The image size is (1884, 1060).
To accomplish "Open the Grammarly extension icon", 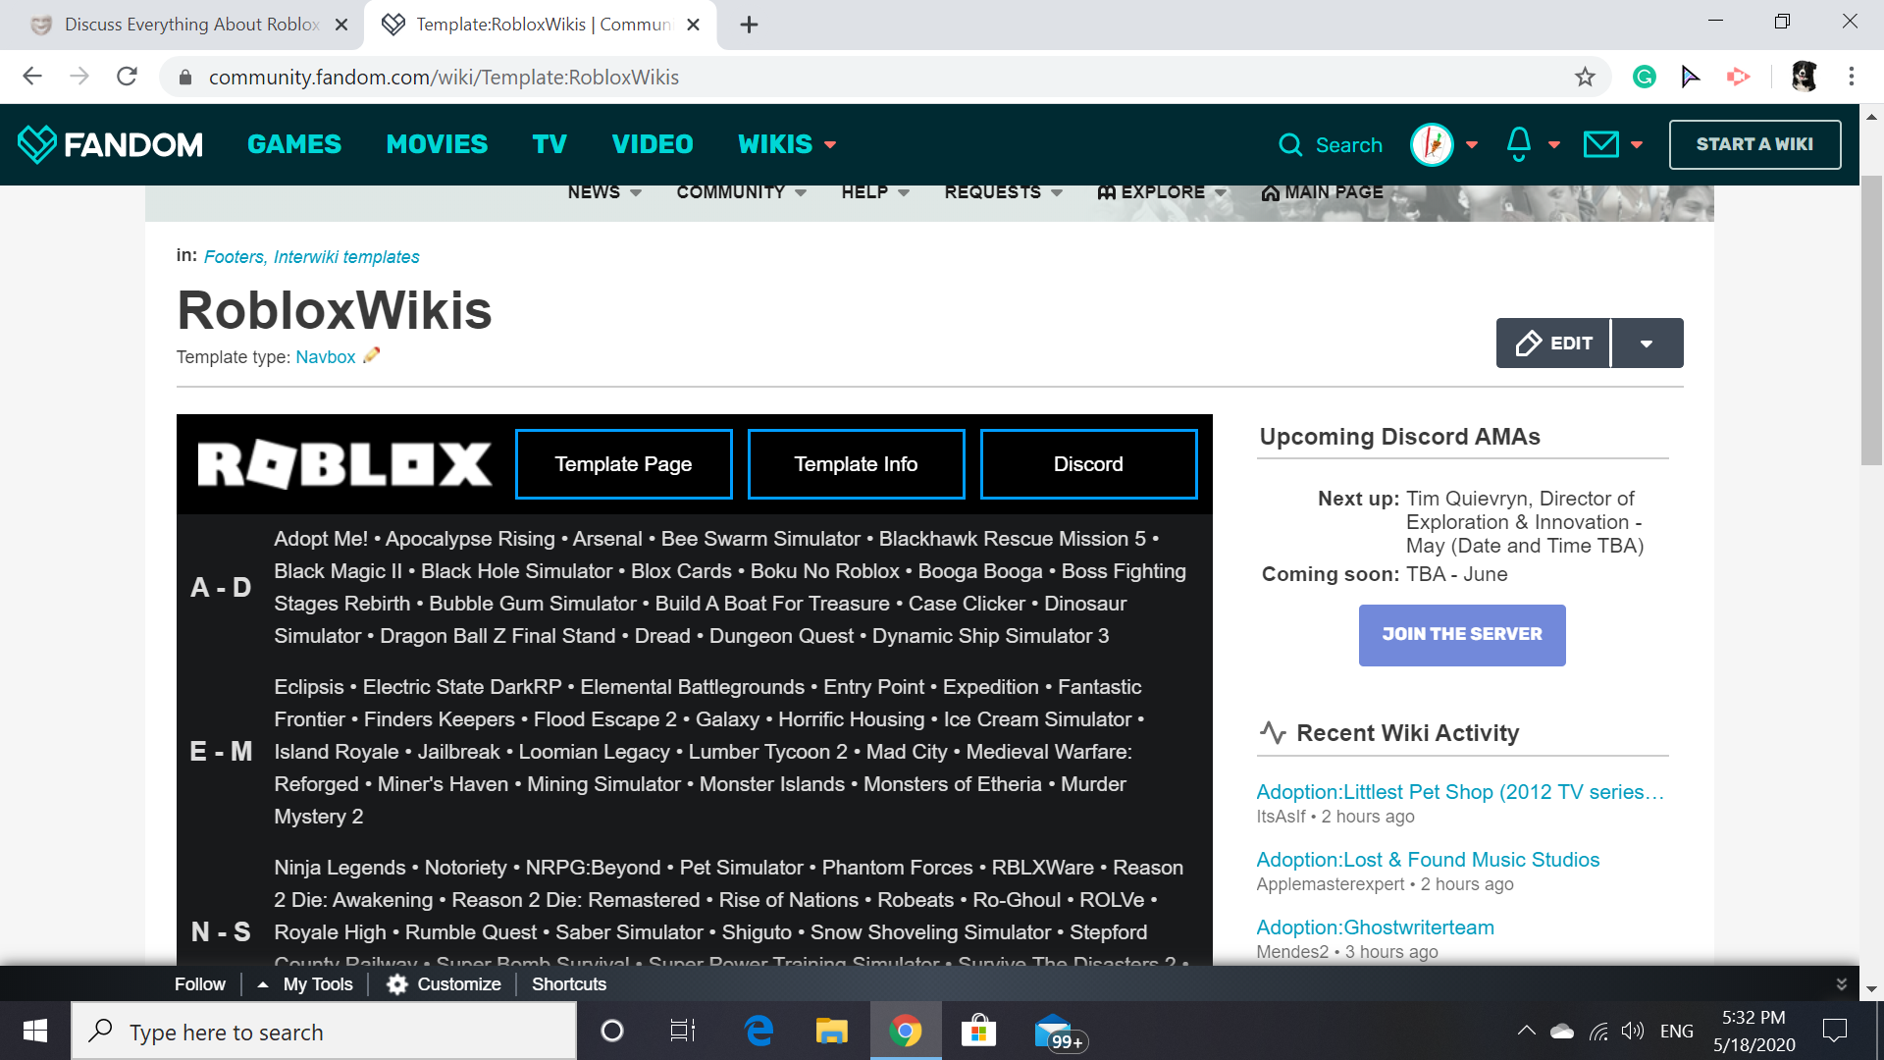I will [x=1644, y=77].
